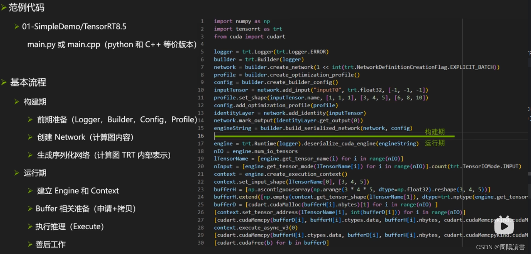The image size is (531, 254).
Task: Click the line starting "bufferH.extend([np.empty"
Action: click(371, 197)
